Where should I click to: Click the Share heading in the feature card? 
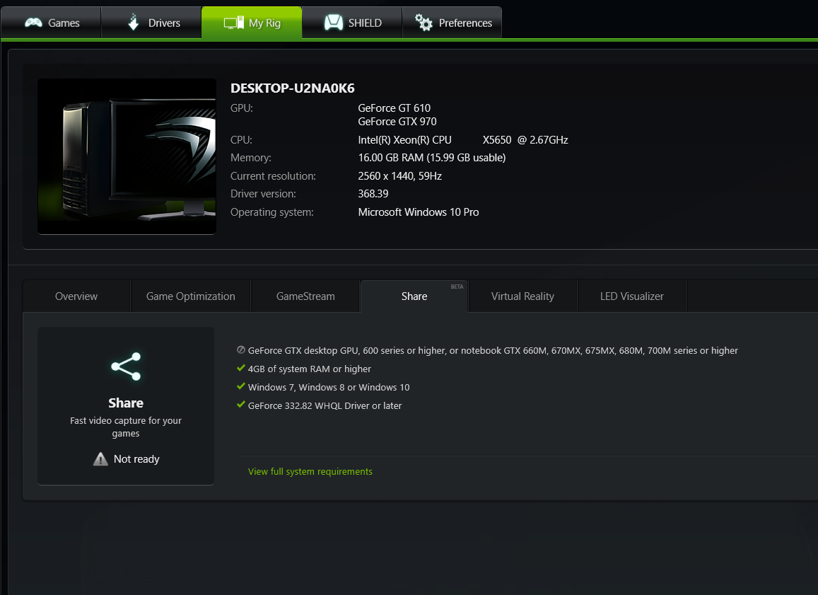pyautogui.click(x=126, y=403)
